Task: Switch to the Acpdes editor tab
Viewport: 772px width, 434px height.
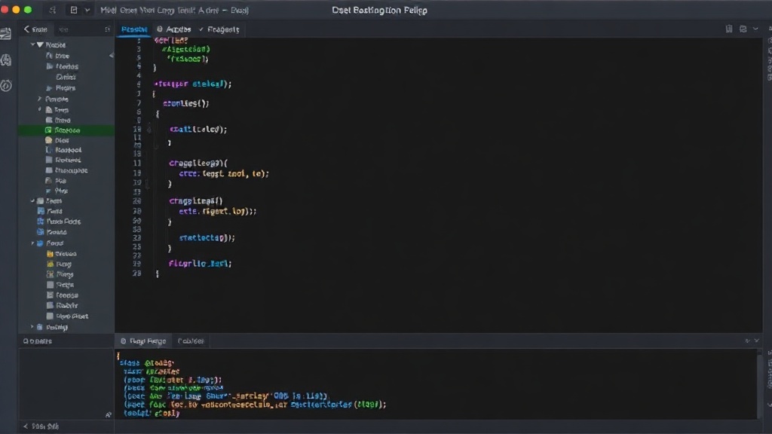Action: 174,29
